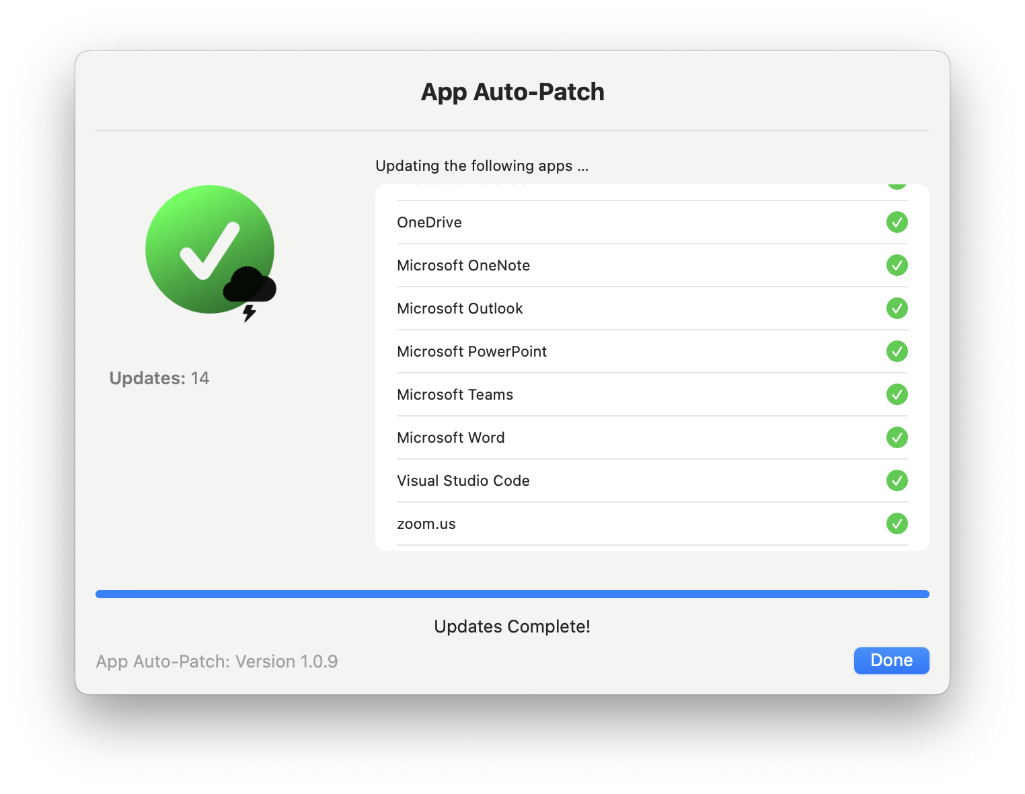Click the checkmark beside zoom.us
1025x794 pixels.
coord(897,524)
